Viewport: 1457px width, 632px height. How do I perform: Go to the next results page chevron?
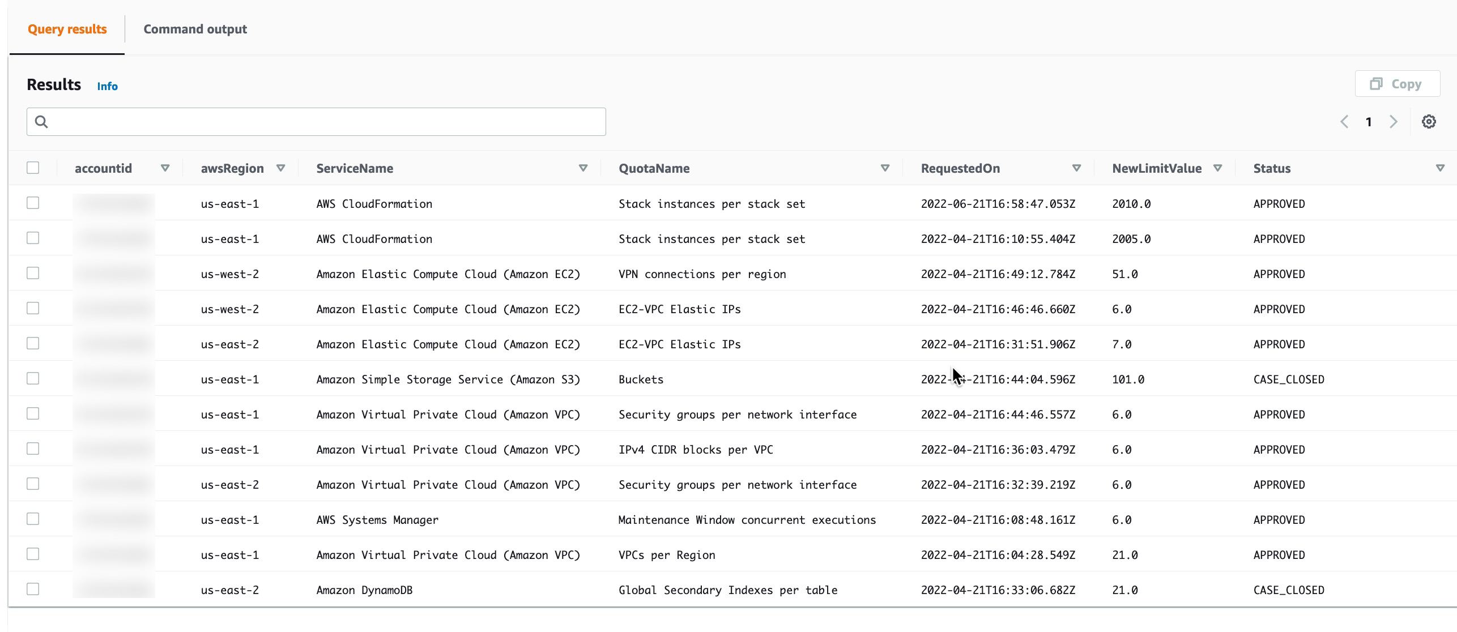[1394, 122]
